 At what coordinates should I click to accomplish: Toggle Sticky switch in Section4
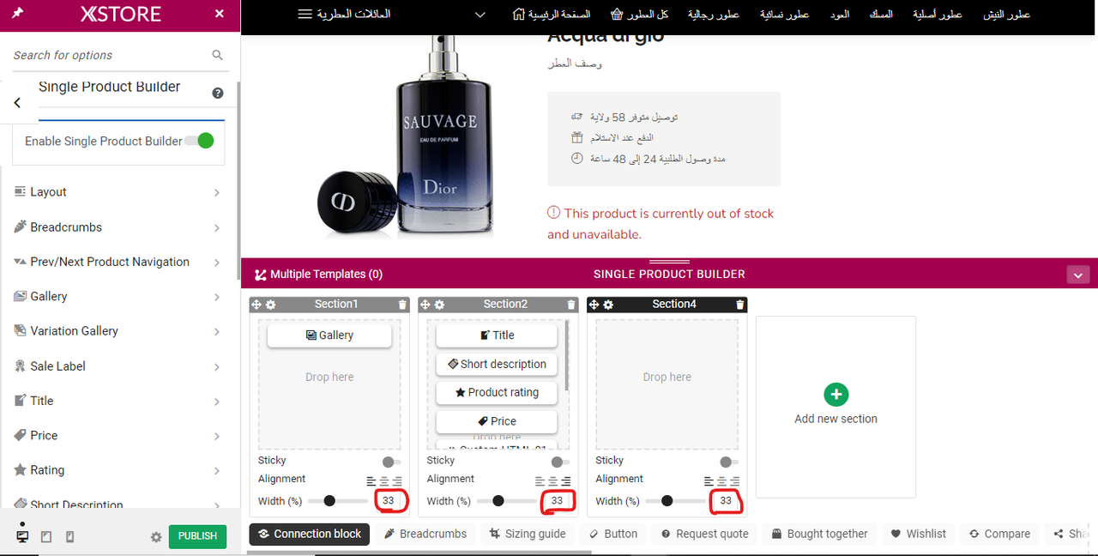pos(728,462)
